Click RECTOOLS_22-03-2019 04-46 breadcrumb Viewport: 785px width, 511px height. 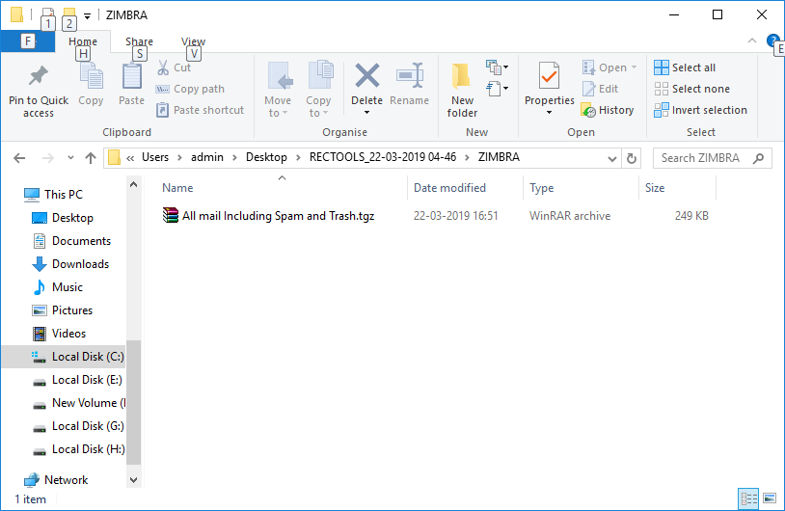pyautogui.click(x=383, y=157)
